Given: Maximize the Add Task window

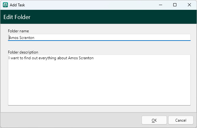Looking at the screenshot, I should (x=175, y=5).
